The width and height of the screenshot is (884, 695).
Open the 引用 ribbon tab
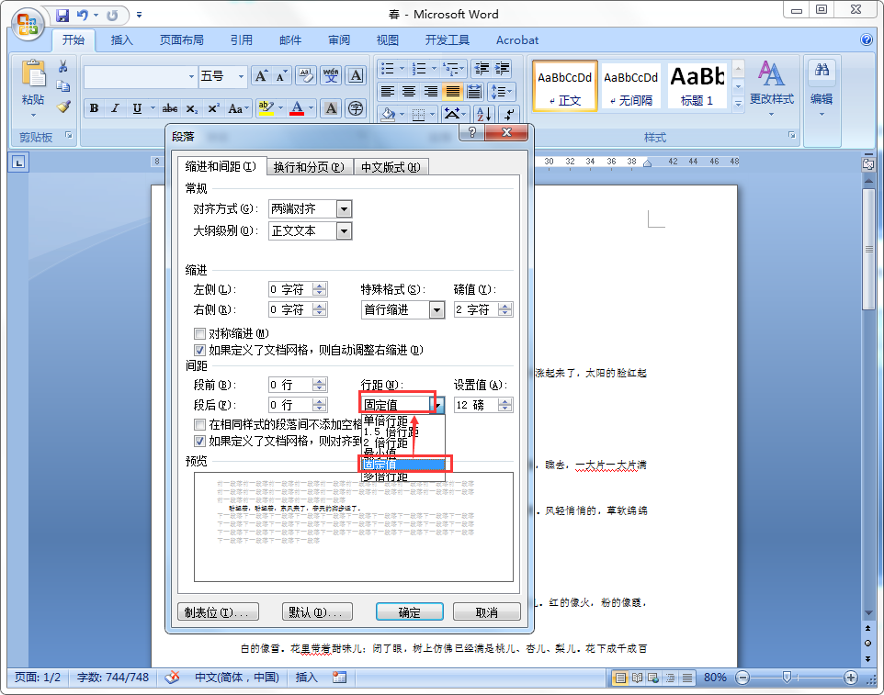click(x=242, y=40)
